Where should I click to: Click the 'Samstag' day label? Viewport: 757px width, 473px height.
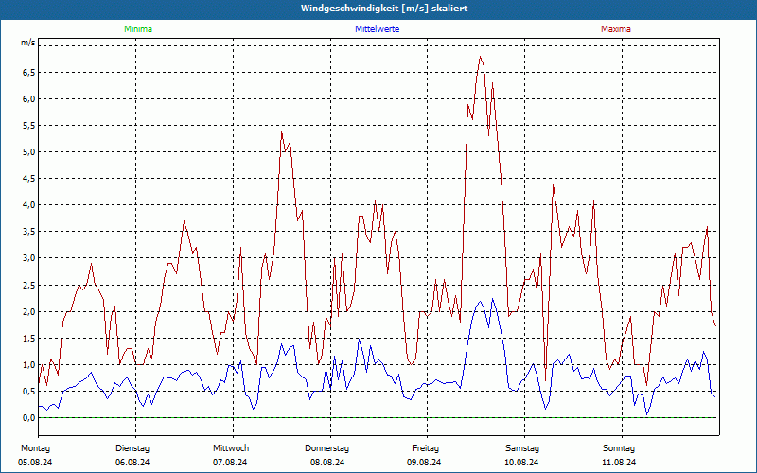[522, 448]
